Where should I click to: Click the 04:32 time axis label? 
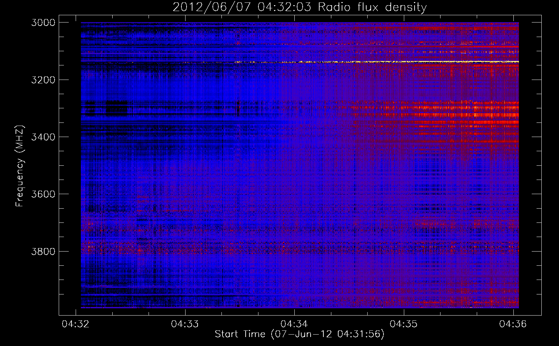coord(76,324)
